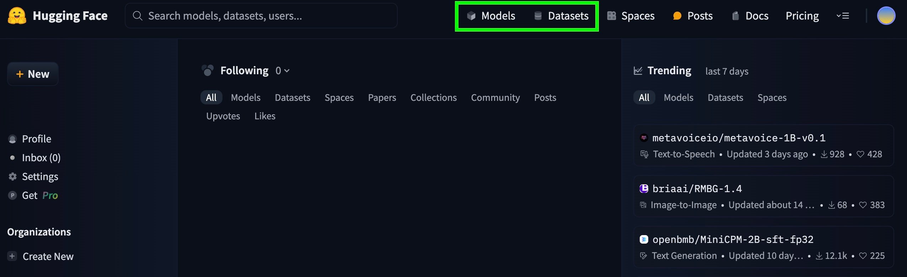Open Posts from the top navbar
Viewport: 907px width, 277px height.
[x=693, y=16]
